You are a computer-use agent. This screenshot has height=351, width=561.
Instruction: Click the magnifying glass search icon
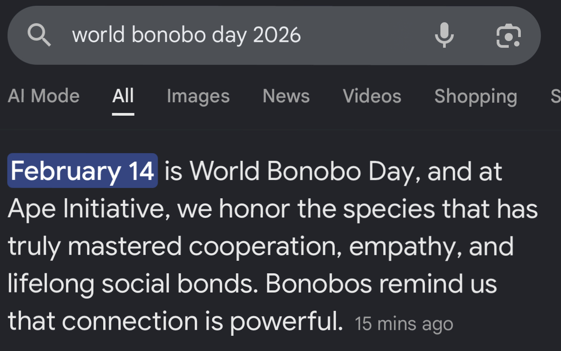coord(39,35)
